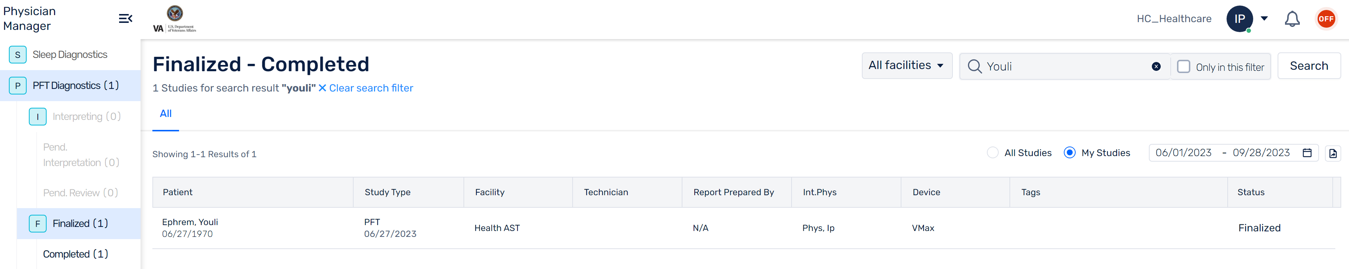Screen dimensions: 1349x269
Task: Collapse the sidebar with the hamburger icon
Action: pos(125,19)
